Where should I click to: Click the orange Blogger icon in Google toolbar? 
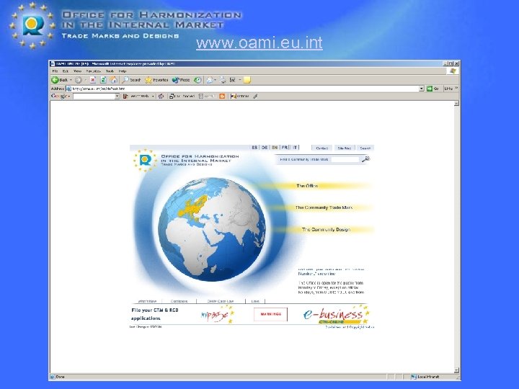tap(222, 97)
